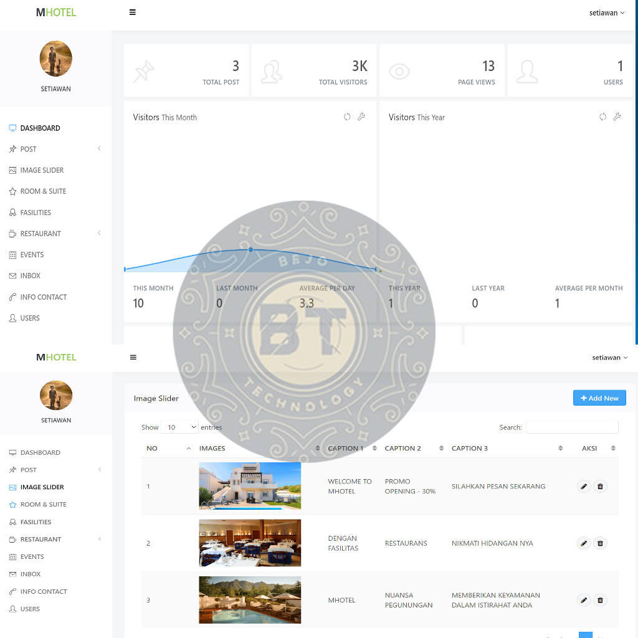The height and width of the screenshot is (638, 638).
Task: Open the restaurant dining room thumbnail
Action: [250, 543]
